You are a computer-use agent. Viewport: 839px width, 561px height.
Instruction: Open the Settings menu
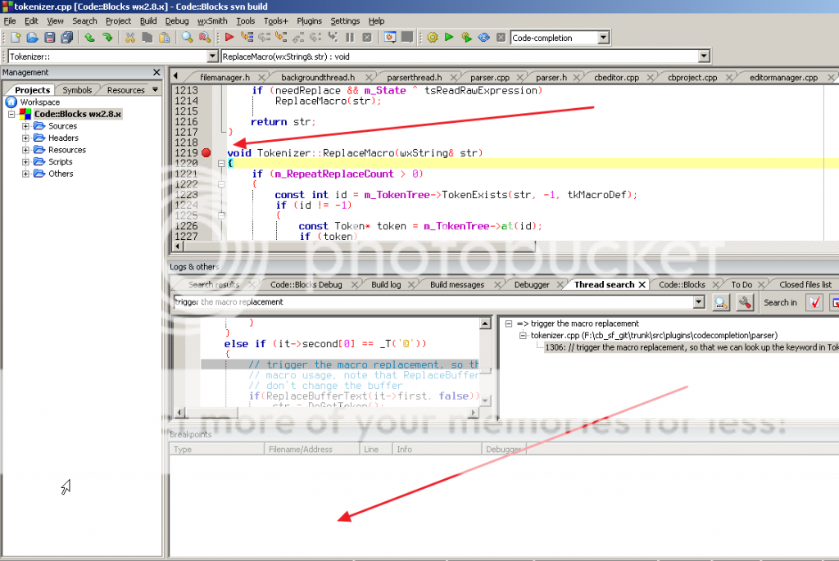pyautogui.click(x=345, y=20)
